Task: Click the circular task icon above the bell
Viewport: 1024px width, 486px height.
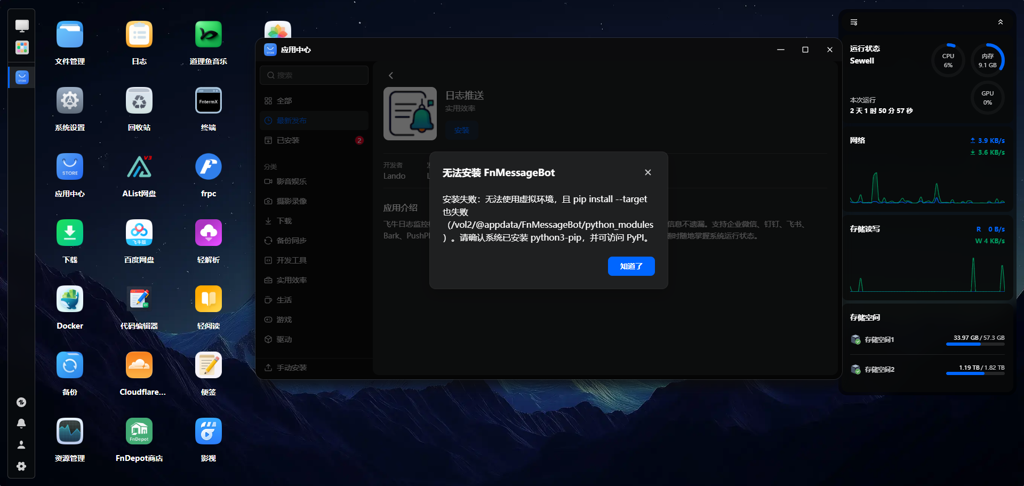Action: pos(21,402)
